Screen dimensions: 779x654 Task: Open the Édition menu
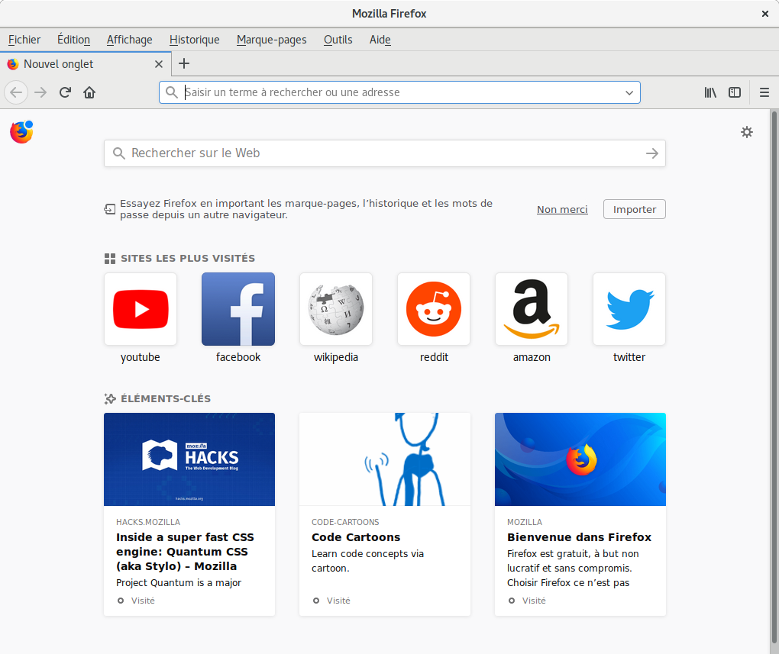pos(73,40)
